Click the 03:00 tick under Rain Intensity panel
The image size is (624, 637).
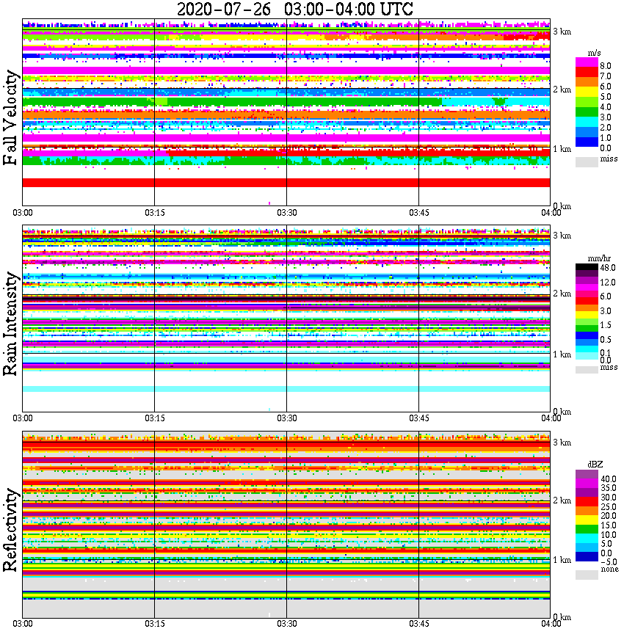pyautogui.click(x=23, y=418)
